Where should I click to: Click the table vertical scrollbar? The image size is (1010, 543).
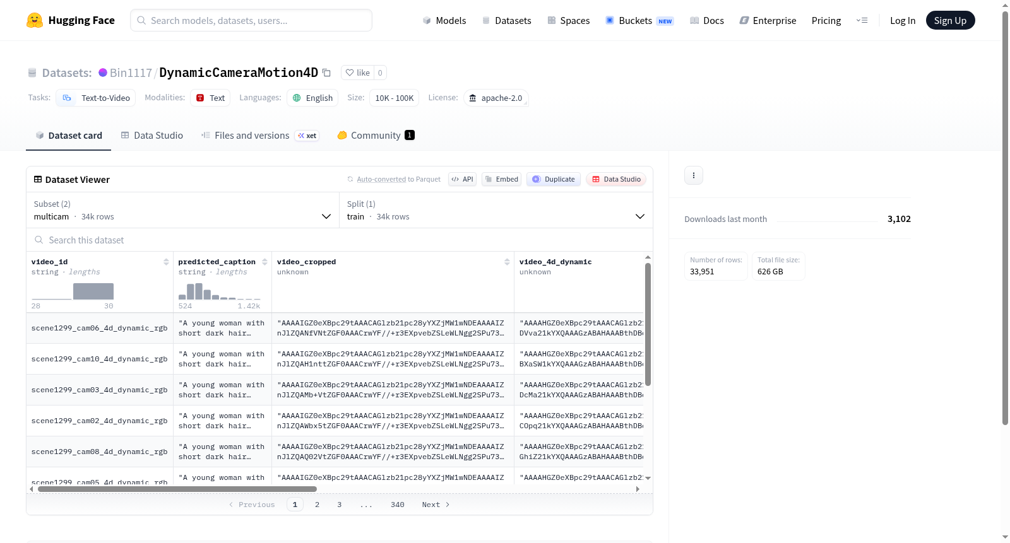click(648, 324)
